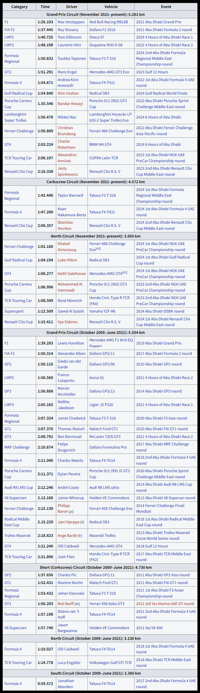The image size is (200, 693).
Task: Click the Keith Gatehouse link
Action: coord(72,273)
